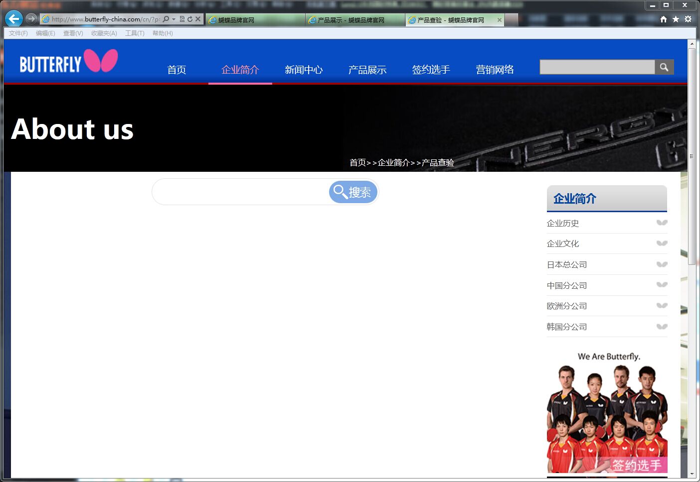Click the browser Forward arrow button

click(31, 19)
